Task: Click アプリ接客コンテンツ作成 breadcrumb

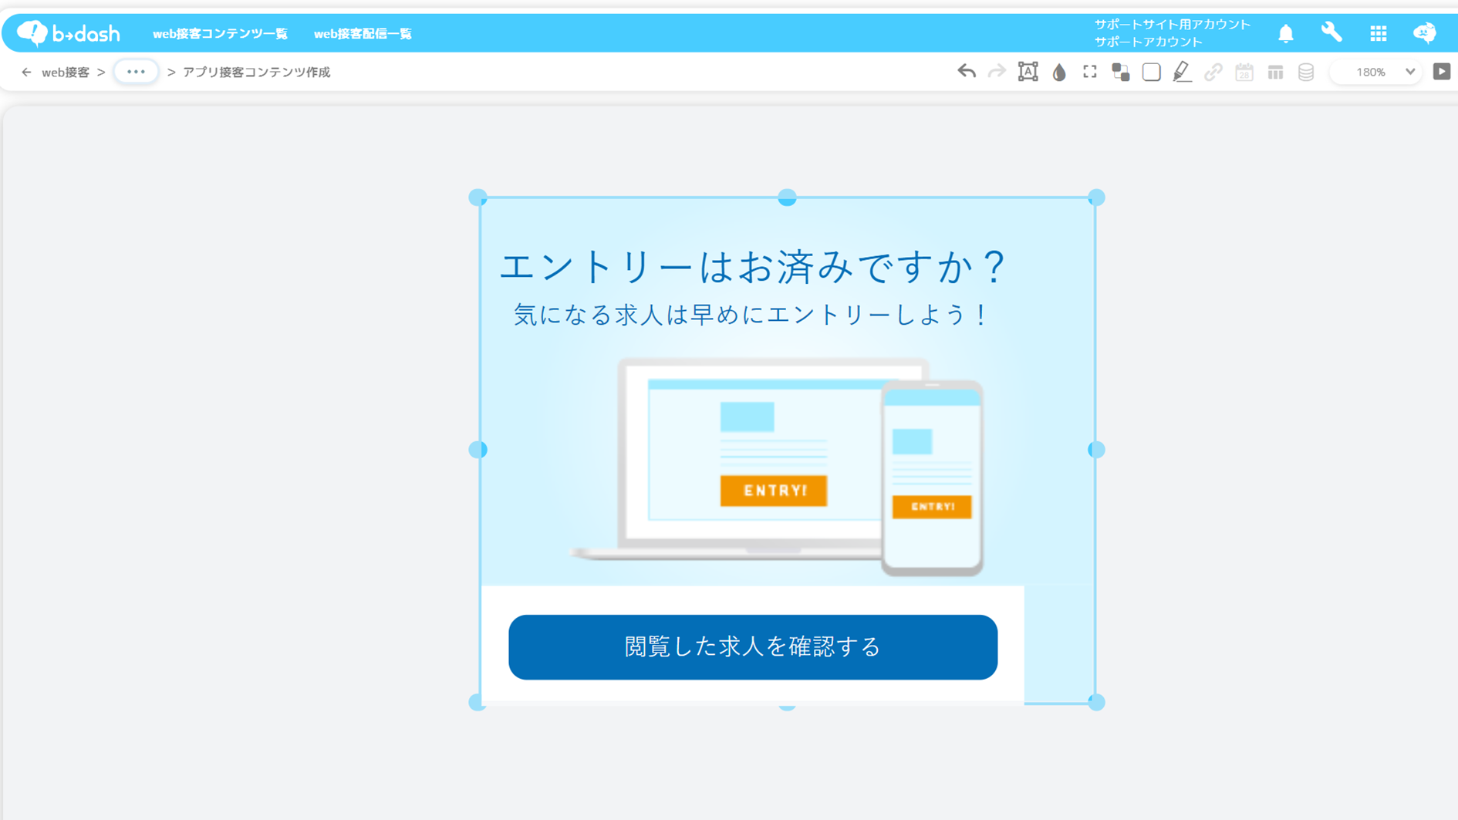Action: [256, 72]
